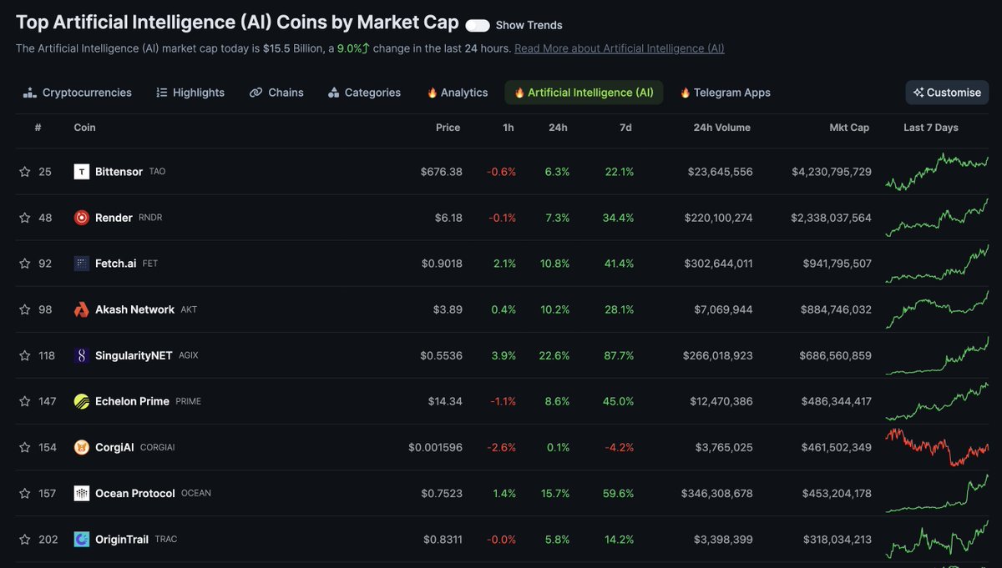This screenshot has height=568, width=1002.
Task: Sort by 24h Volume column header
Action: click(722, 128)
